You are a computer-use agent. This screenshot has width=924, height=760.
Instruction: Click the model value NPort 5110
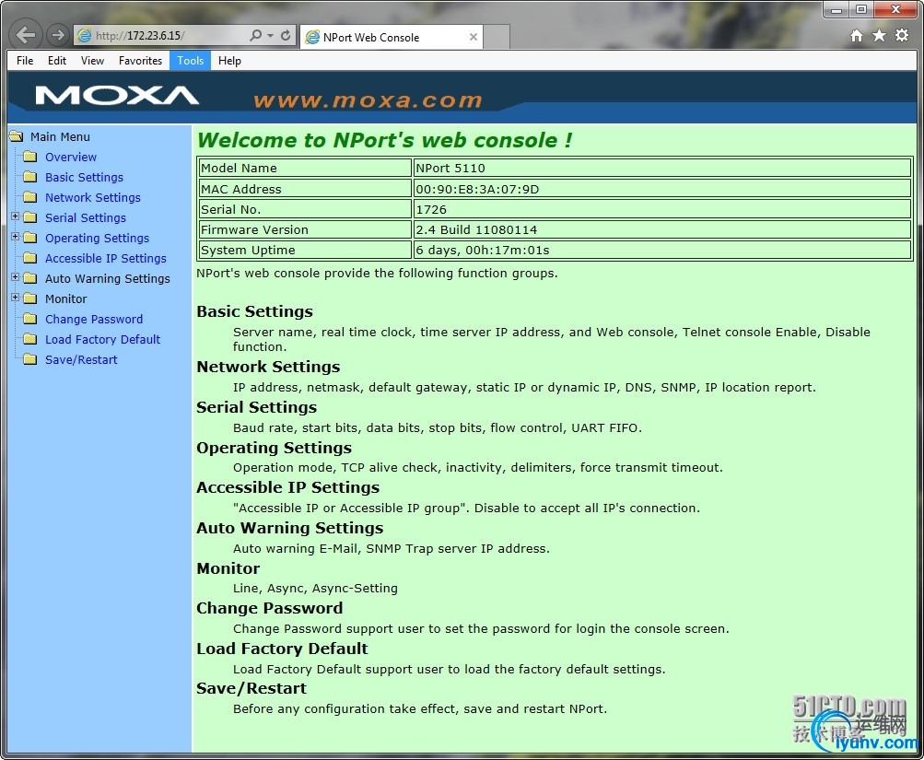[x=450, y=168]
